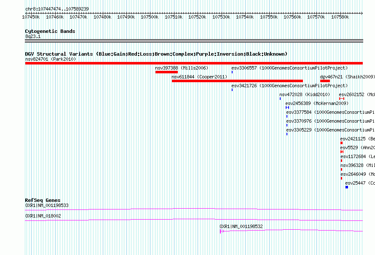Open OXR1|NM_001198532 gene label
Viewport: 375px width, 255px height.
(x=241, y=226)
